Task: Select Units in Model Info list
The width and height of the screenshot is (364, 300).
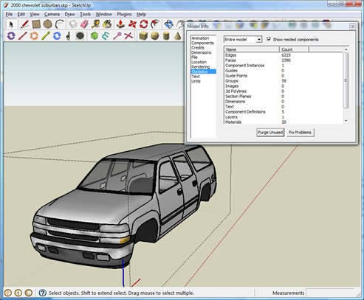Action: tap(196, 81)
